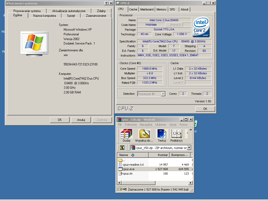
Task: Open Aktualizacje automatyczne tab
Action: [69, 11]
